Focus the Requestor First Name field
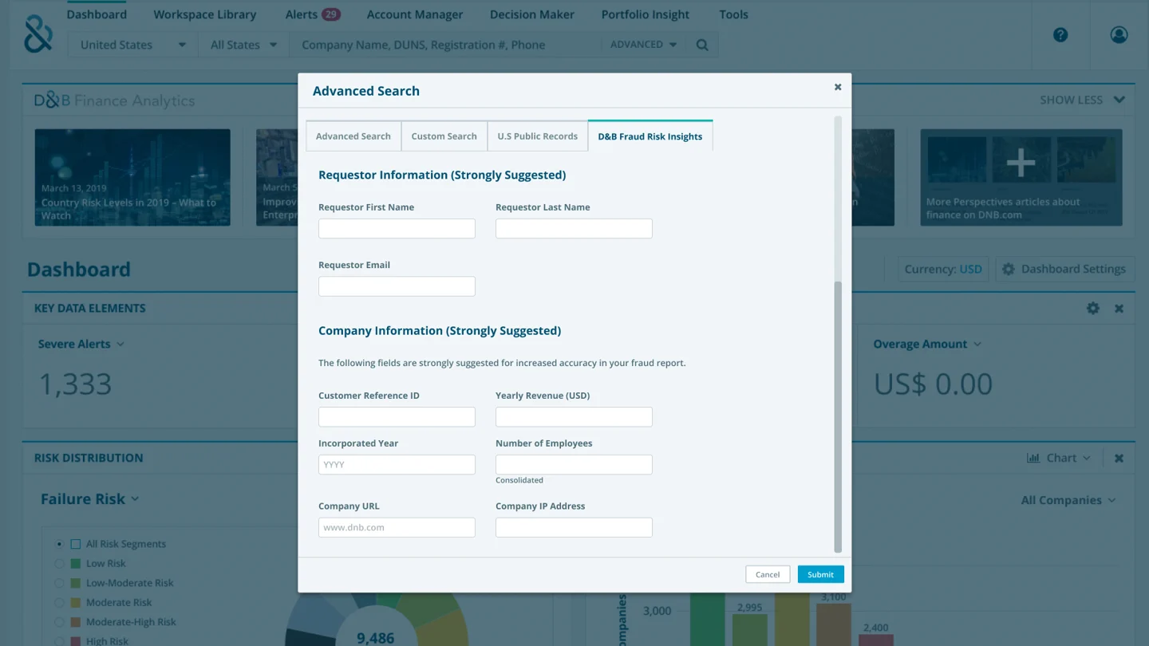The width and height of the screenshot is (1149, 646). (397, 228)
